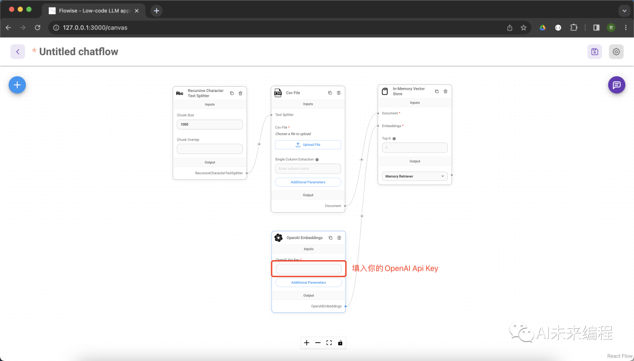Navigate back in browser
The height and width of the screenshot is (361, 634).
point(8,28)
